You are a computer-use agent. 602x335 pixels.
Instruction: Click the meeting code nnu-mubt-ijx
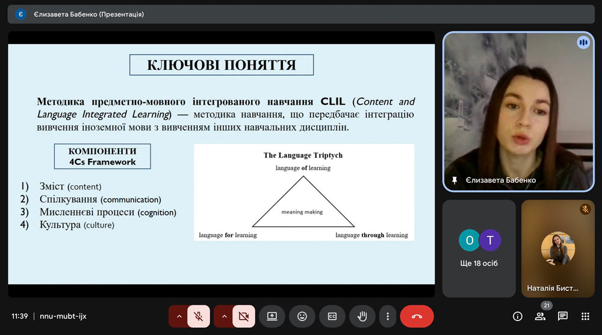(x=63, y=316)
